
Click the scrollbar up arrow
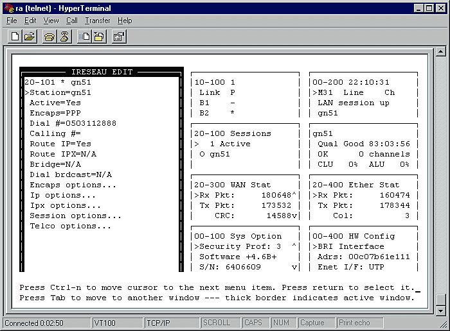[x=441, y=52]
